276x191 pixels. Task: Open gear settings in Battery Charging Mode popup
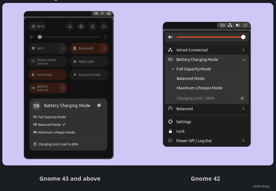tap(99, 105)
